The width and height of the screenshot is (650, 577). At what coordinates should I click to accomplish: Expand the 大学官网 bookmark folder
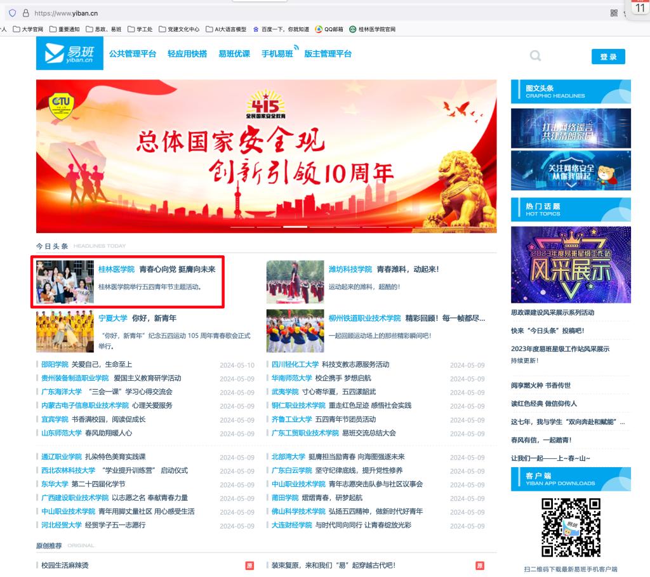(29, 29)
